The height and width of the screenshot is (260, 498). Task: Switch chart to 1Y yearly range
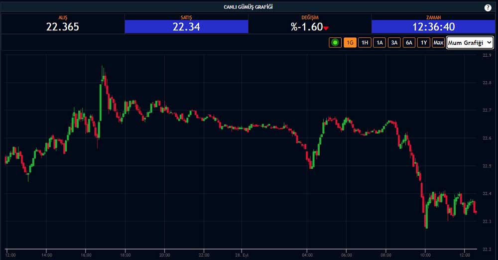click(424, 43)
